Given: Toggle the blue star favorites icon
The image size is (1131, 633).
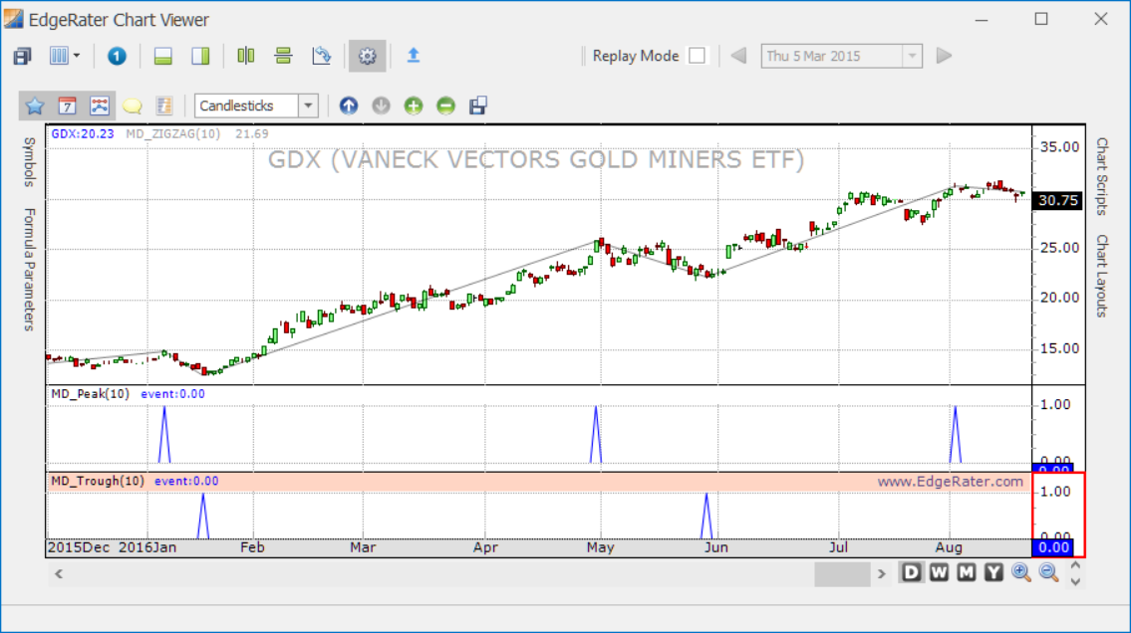Looking at the screenshot, I should 35,105.
